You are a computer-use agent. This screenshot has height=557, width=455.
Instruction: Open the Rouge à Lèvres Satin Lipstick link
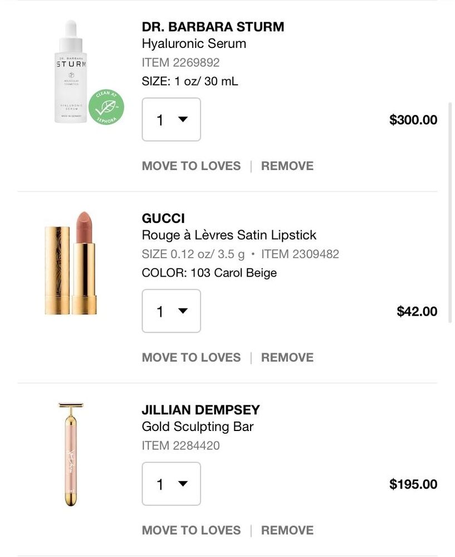229,235
